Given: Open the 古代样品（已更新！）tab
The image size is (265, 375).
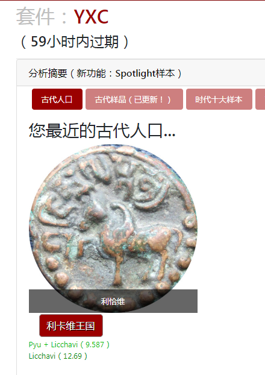Looking at the screenshot, I should click(134, 99).
